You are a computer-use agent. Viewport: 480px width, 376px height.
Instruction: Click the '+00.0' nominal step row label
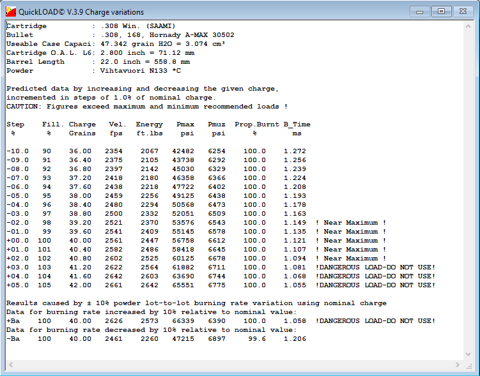17,240
